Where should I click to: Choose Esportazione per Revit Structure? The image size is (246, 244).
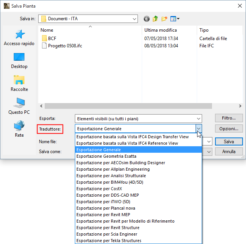[x=138, y=228]
